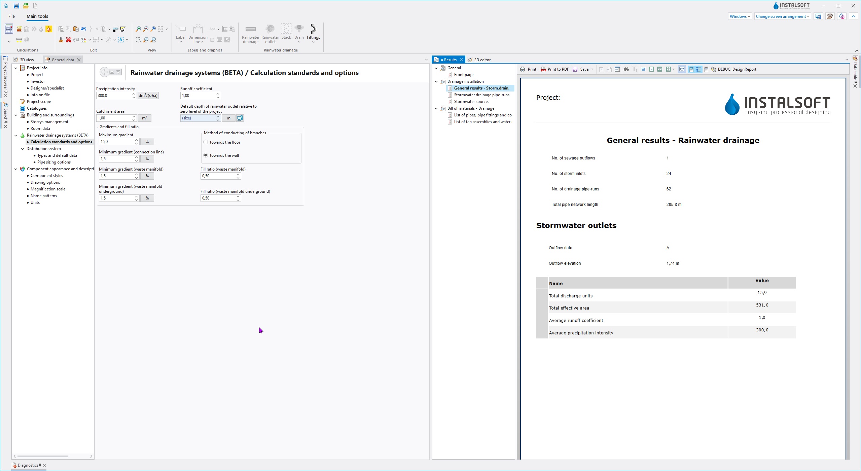Screen dimensions: 861x471
Task: Select 'towards the wall' radio button
Action: pos(206,155)
